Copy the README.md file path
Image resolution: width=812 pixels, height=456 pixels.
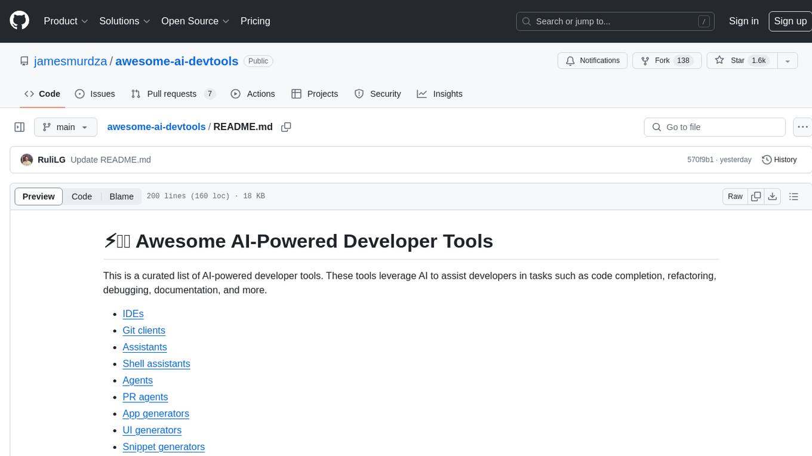[x=286, y=127]
